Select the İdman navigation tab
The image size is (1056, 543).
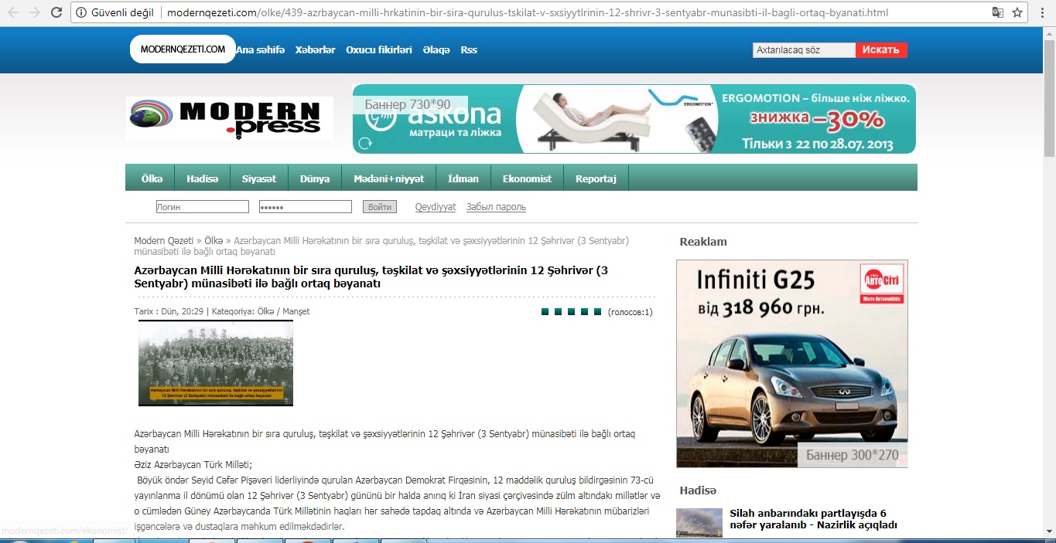click(x=463, y=178)
